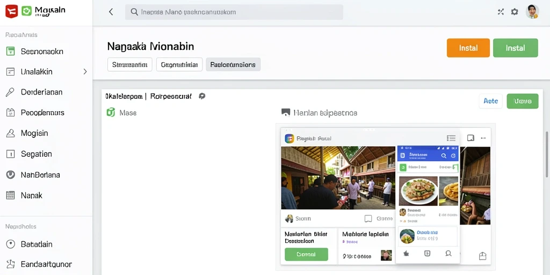Open Eandaaitgunor in sidebar
This screenshot has width=550, height=275.
(46, 264)
